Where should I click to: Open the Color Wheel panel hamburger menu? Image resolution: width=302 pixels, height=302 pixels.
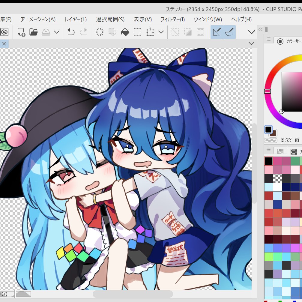coord(269,39)
